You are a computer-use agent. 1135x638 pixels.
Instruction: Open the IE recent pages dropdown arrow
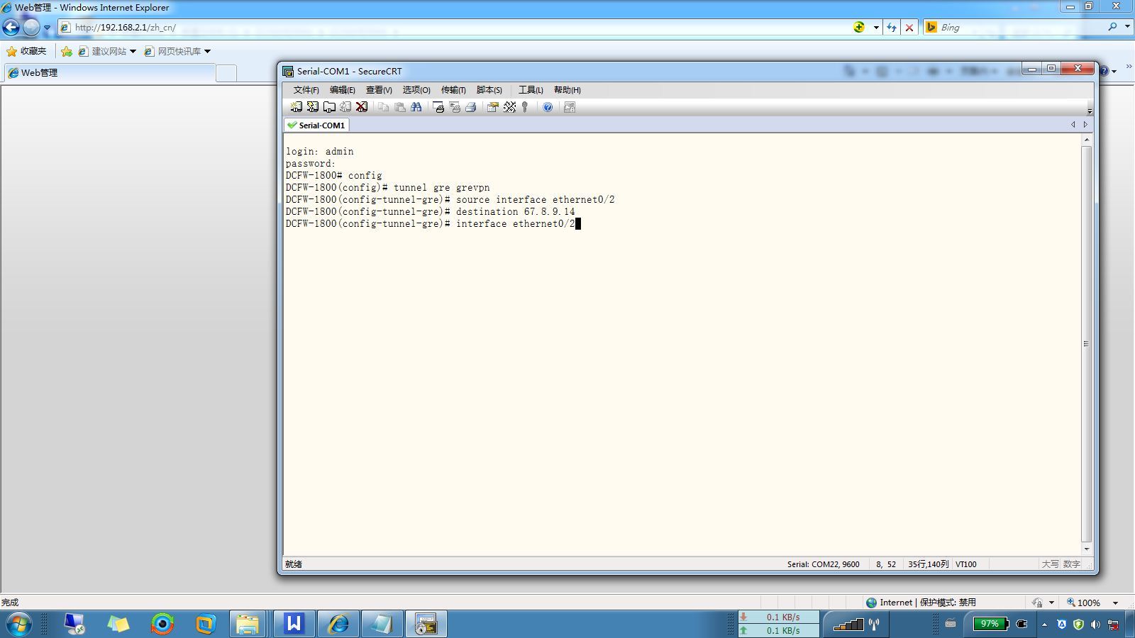[47, 28]
